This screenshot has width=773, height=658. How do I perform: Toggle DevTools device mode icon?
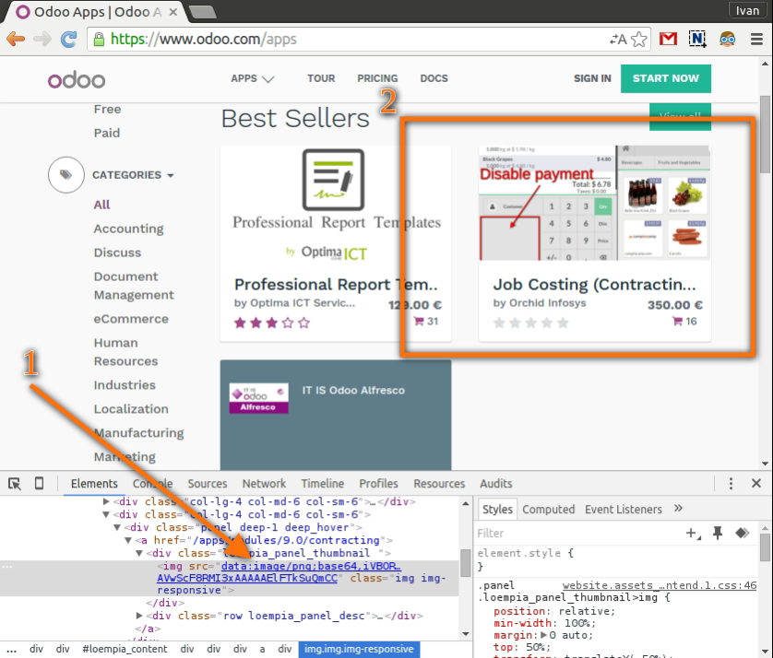(x=39, y=483)
